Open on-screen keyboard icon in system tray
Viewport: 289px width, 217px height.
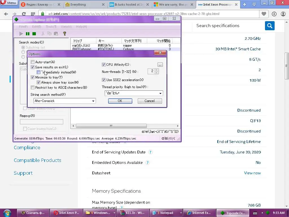click(x=255, y=213)
